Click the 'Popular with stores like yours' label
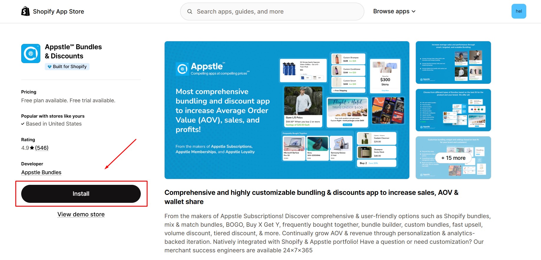Image resolution: width=541 pixels, height=260 pixels. click(53, 116)
